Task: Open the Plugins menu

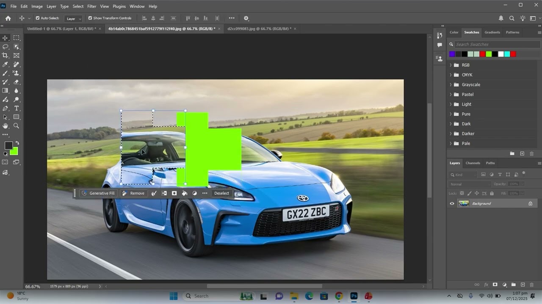Action: [x=119, y=6]
